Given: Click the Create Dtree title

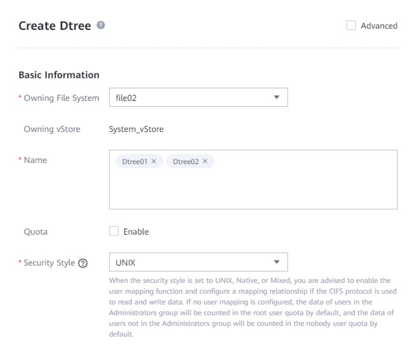Looking at the screenshot, I should pyautogui.click(x=55, y=26).
